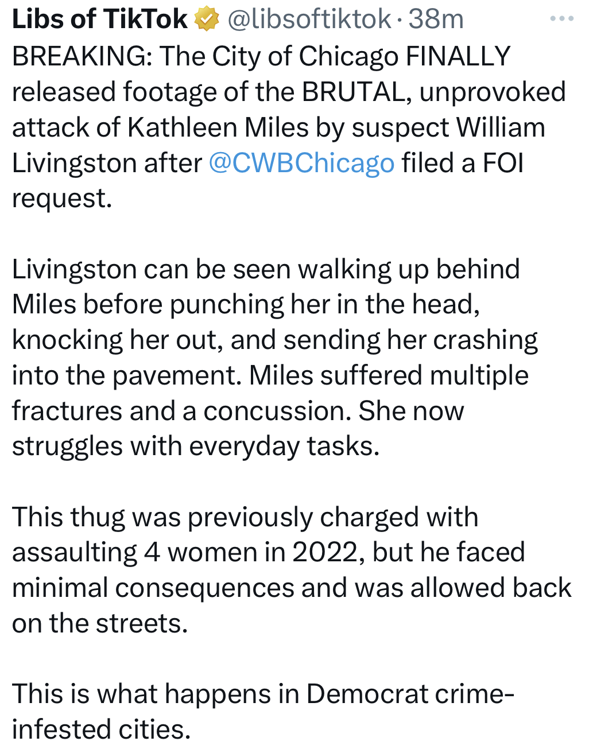Click the gold verified badge icon
Screen dimensions: 593x753
(x=207, y=20)
